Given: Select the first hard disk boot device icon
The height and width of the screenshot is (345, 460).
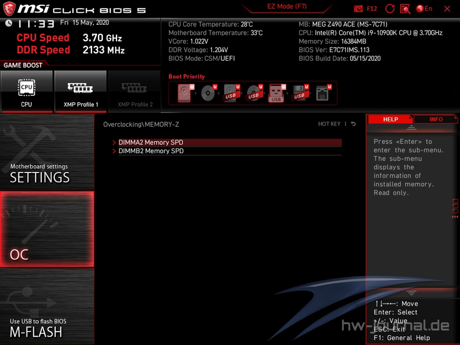Looking at the screenshot, I should click(185, 93).
